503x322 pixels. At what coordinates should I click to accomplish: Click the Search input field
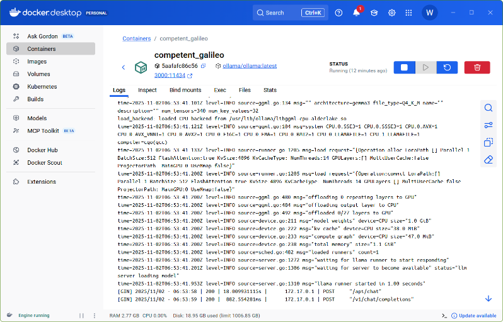click(x=282, y=13)
